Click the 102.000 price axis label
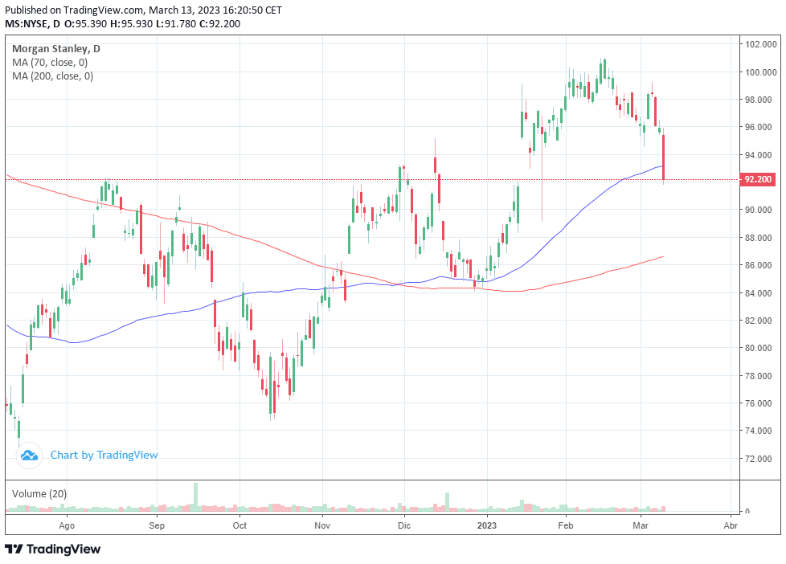Screen dimensions: 786x564 click(761, 45)
